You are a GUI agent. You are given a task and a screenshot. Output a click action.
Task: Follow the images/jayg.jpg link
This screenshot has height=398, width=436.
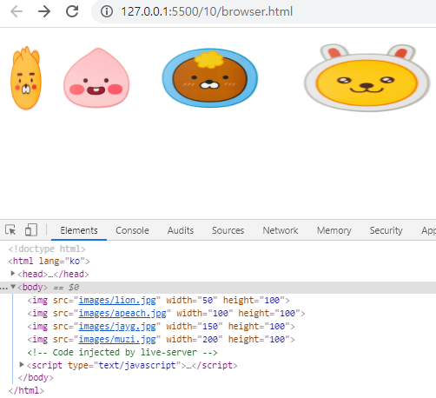pos(117,327)
